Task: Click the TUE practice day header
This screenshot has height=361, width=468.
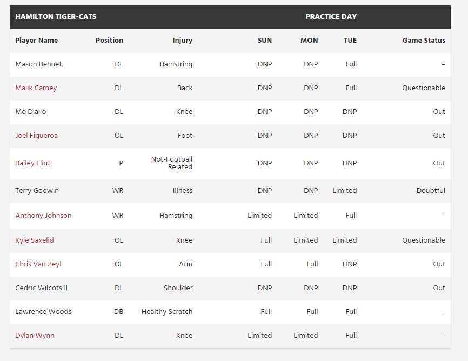Action: [350, 41]
